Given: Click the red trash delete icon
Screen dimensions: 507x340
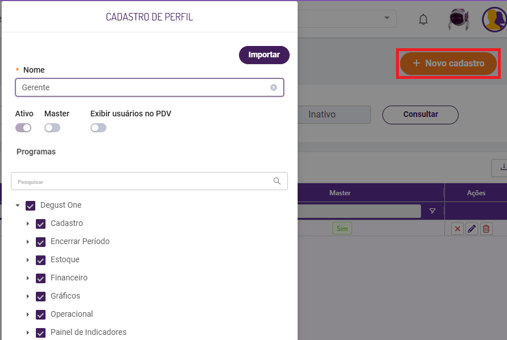Looking at the screenshot, I should pos(486,229).
